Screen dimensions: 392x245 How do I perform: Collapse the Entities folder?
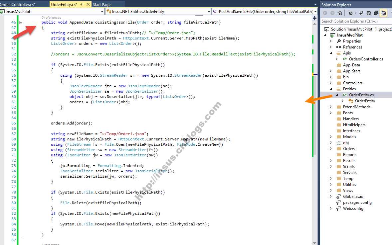coord(330,89)
